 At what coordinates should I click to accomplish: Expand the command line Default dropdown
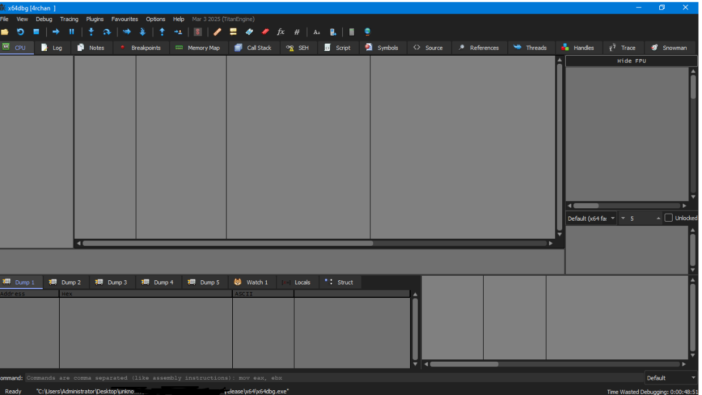coord(671,378)
